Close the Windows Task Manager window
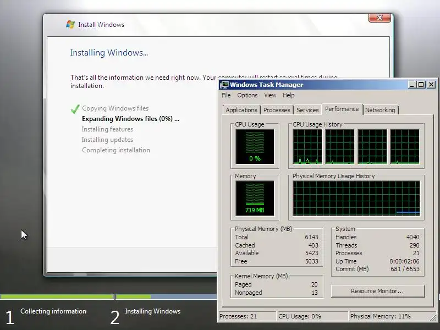 click(x=431, y=85)
